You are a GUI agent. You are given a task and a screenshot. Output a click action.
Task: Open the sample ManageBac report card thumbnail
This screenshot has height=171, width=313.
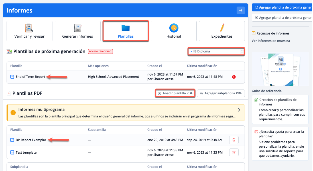coord(280,69)
